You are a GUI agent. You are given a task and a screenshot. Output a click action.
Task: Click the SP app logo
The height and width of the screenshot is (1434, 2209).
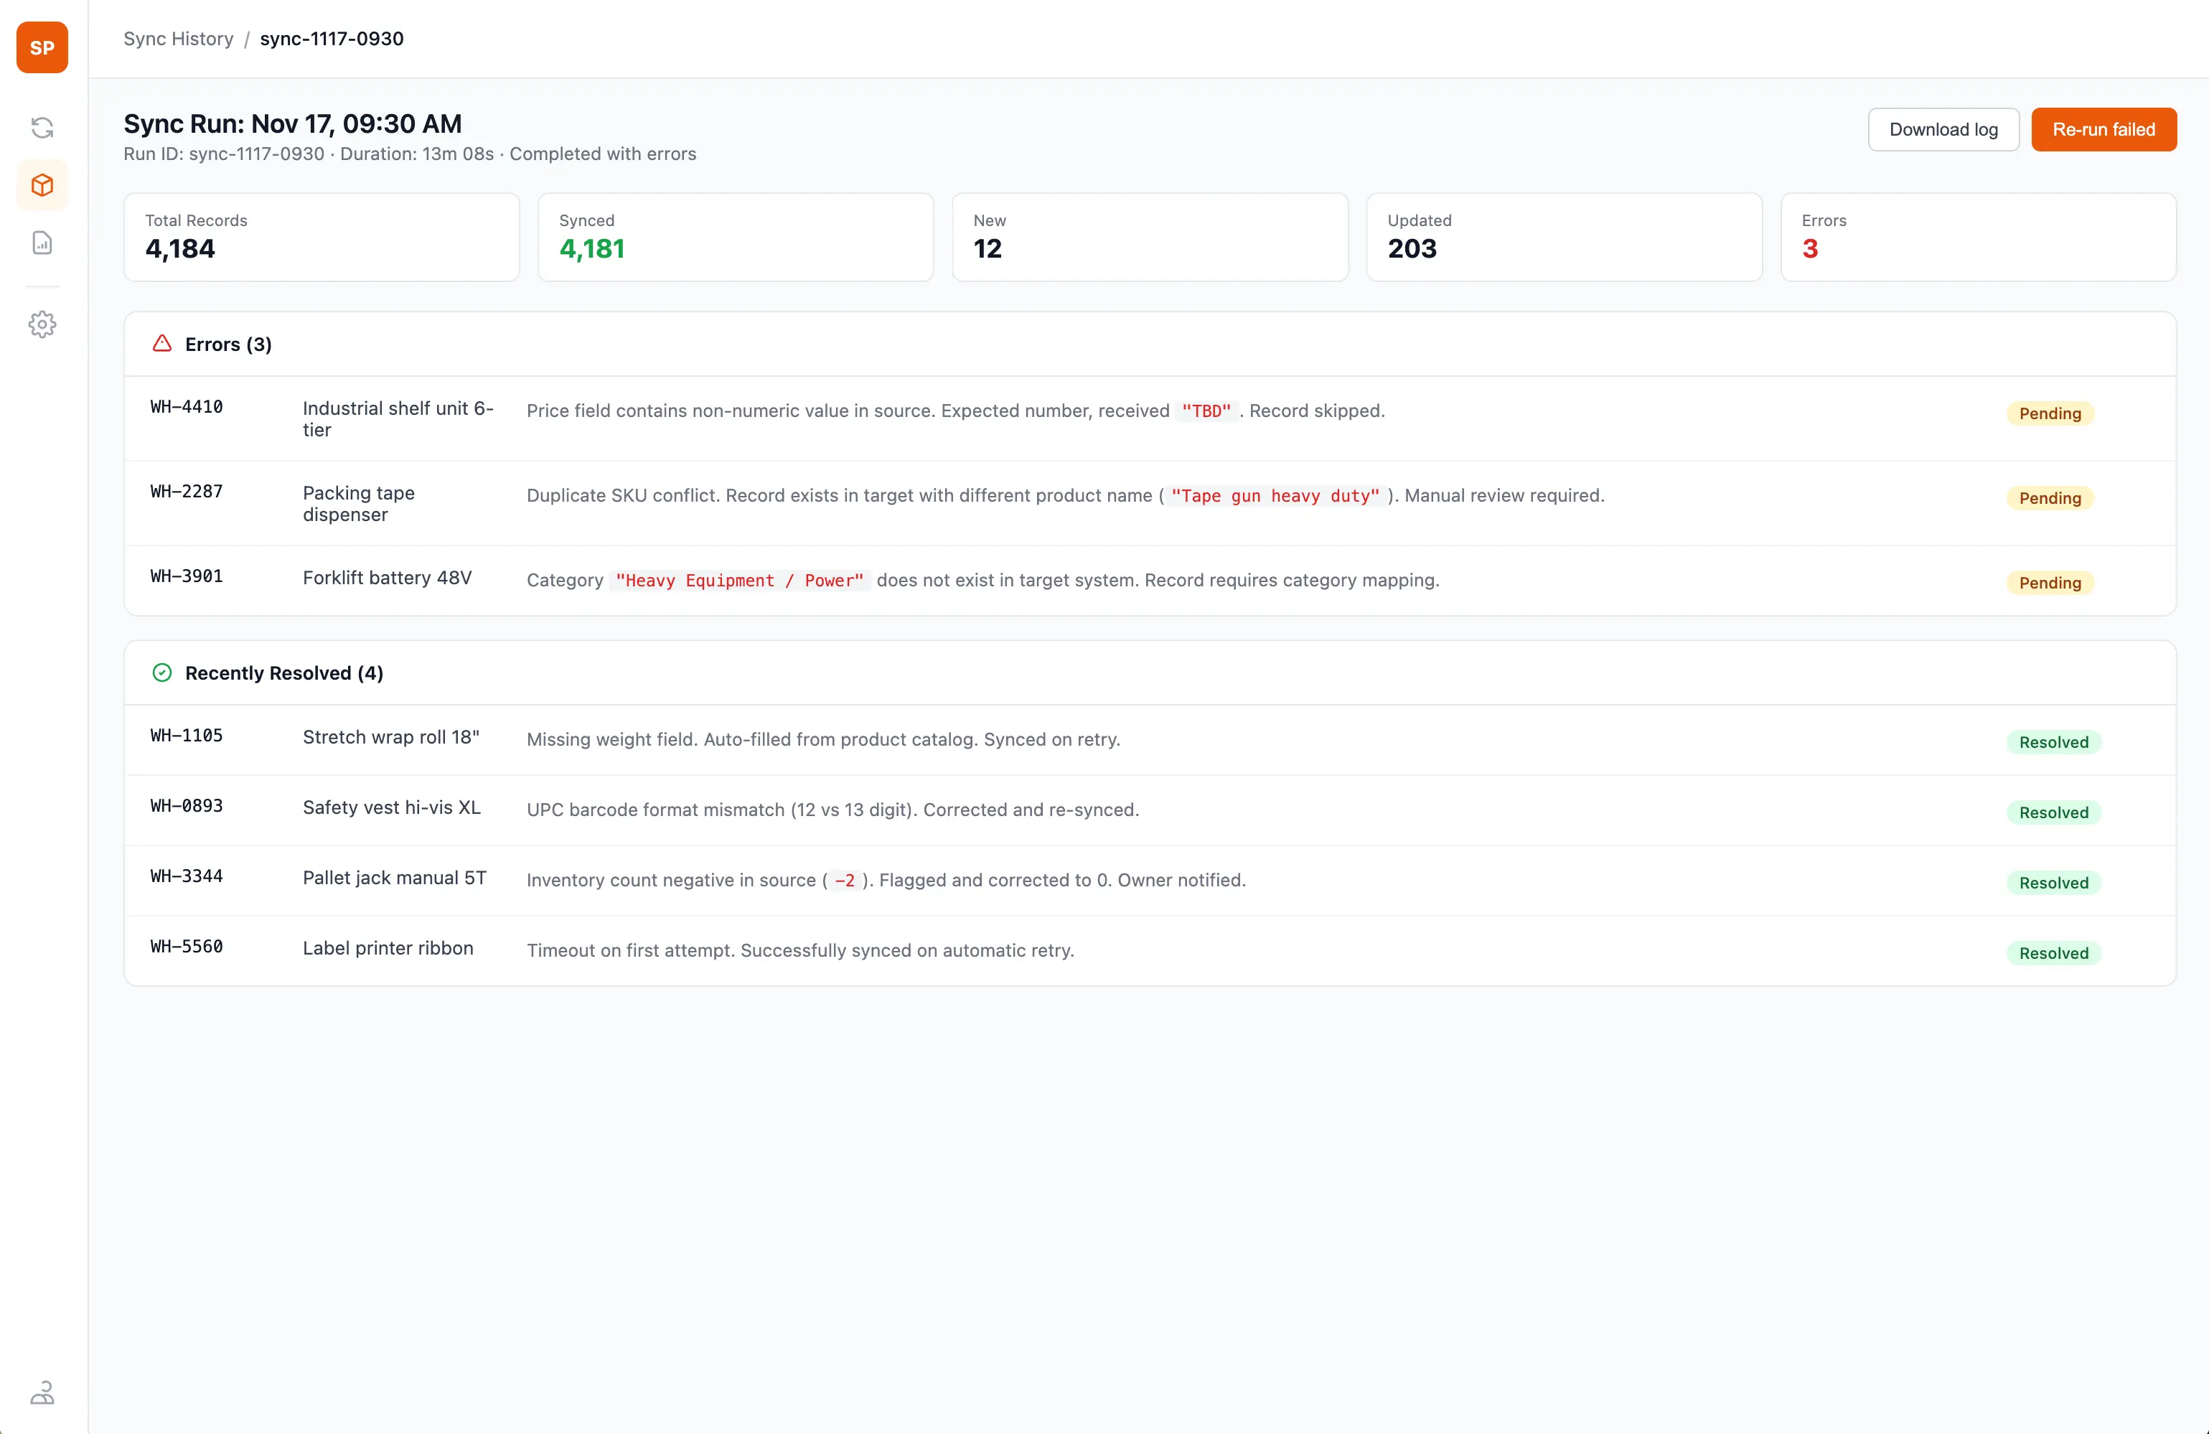point(42,47)
